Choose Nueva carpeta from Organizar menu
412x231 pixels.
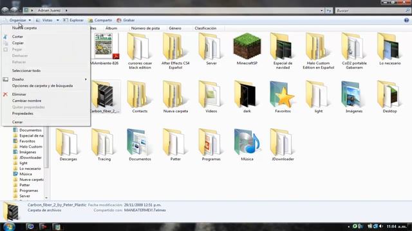click(x=24, y=28)
